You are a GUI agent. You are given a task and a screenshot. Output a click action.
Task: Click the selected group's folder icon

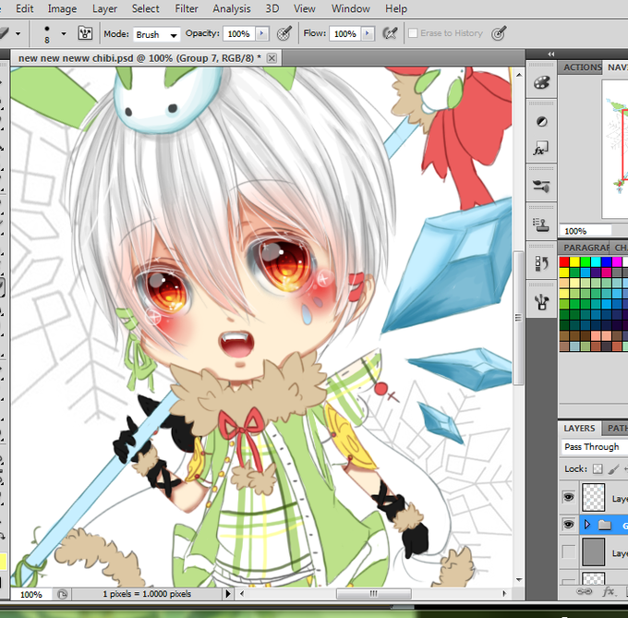click(x=604, y=525)
